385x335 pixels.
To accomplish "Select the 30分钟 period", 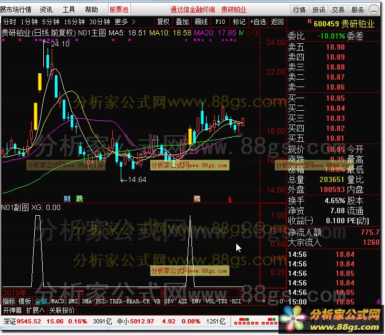I will coord(100,22).
